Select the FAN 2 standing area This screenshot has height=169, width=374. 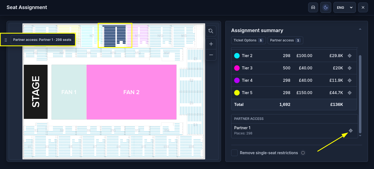pyautogui.click(x=131, y=92)
